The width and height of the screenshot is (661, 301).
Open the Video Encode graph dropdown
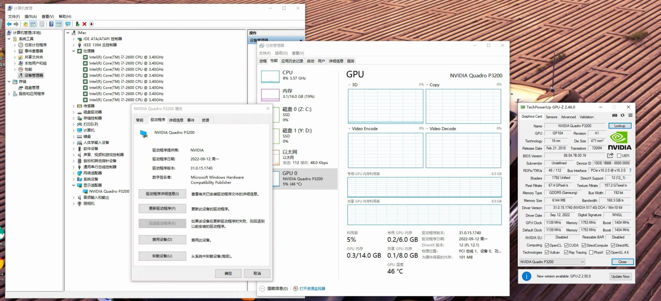pyautogui.click(x=349, y=129)
